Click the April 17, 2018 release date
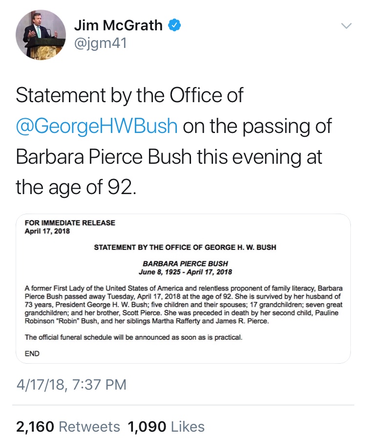Screen dimensions: 366x439 pos(47,231)
